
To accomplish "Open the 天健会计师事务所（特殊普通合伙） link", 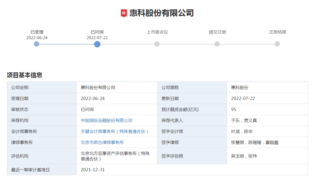I will [x=115, y=131].
